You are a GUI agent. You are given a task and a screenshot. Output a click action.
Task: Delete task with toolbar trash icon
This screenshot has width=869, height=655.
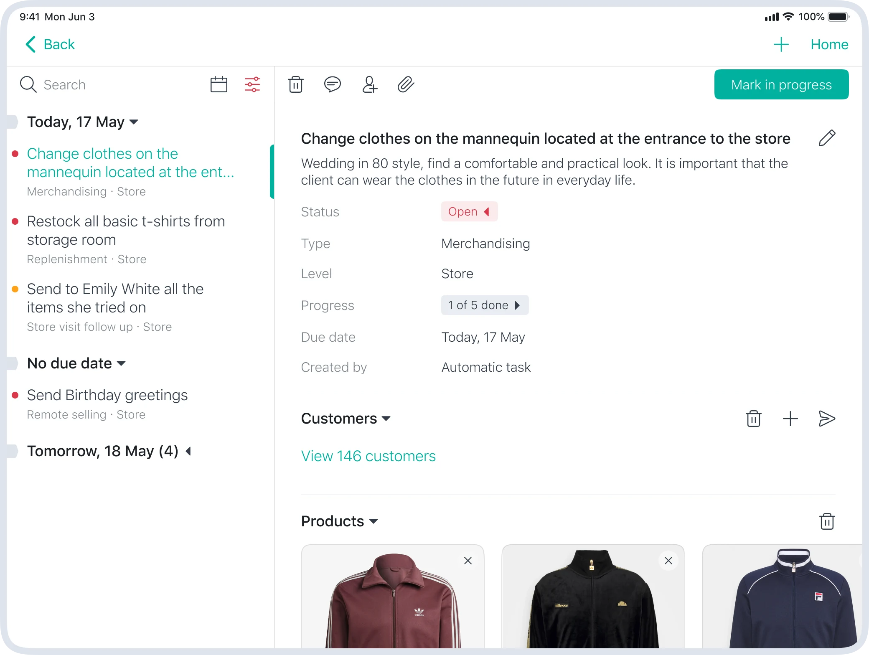pyautogui.click(x=296, y=84)
